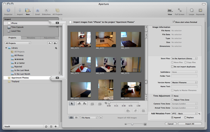Enable Do not import duplicates
The image size is (210, 132).
(x=172, y=67)
